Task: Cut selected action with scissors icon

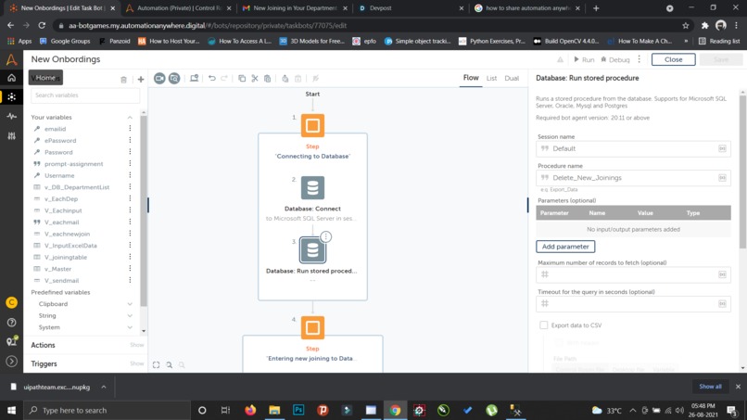Action: [x=255, y=78]
